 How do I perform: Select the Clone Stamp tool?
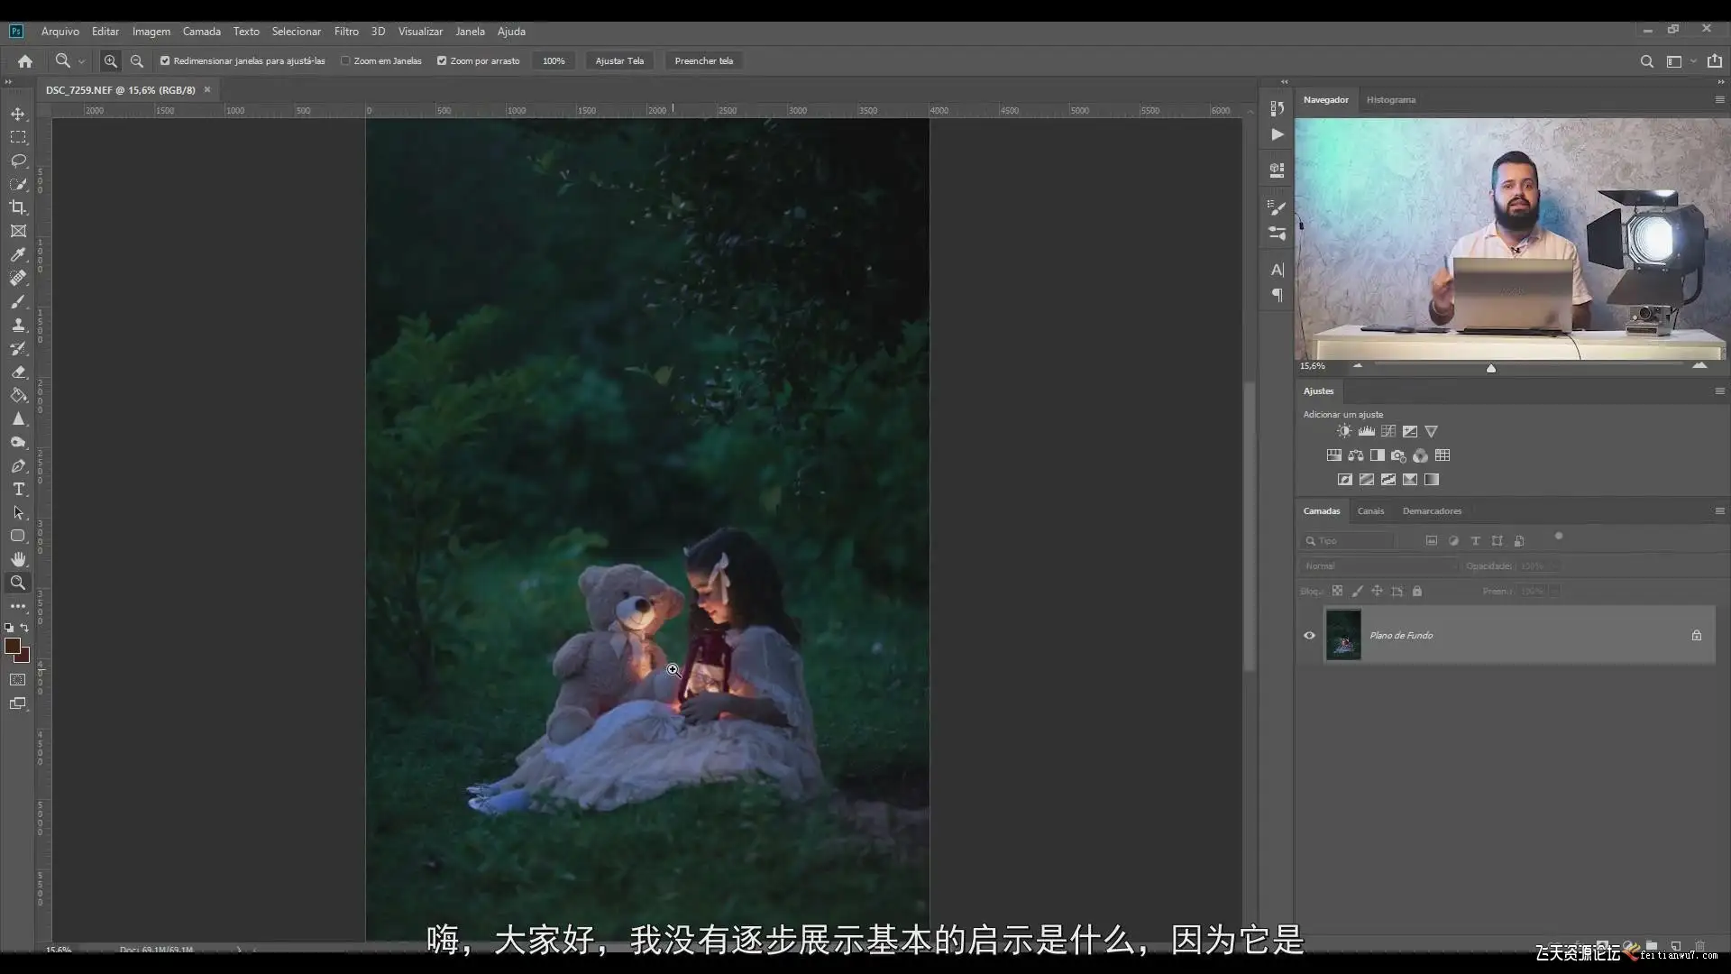point(18,326)
